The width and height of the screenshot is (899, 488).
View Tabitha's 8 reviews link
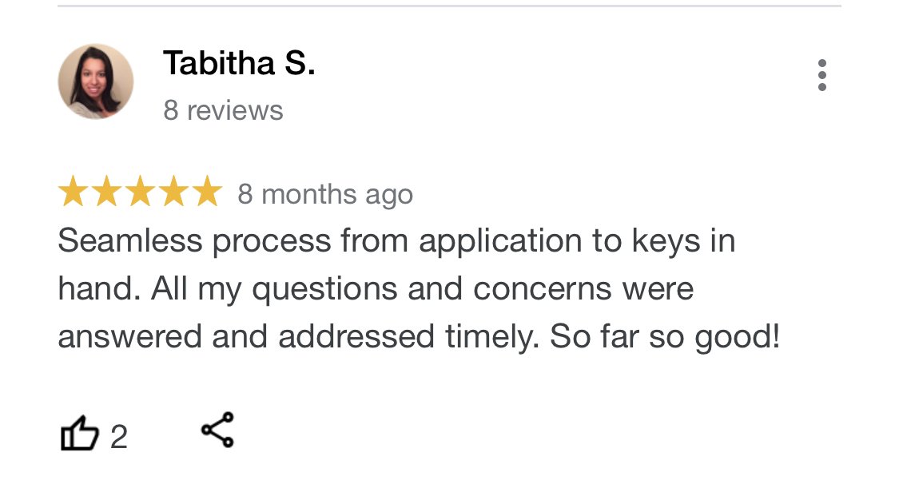(x=224, y=110)
